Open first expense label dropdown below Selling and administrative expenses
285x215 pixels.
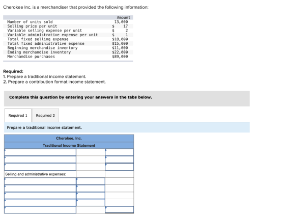click(40, 181)
